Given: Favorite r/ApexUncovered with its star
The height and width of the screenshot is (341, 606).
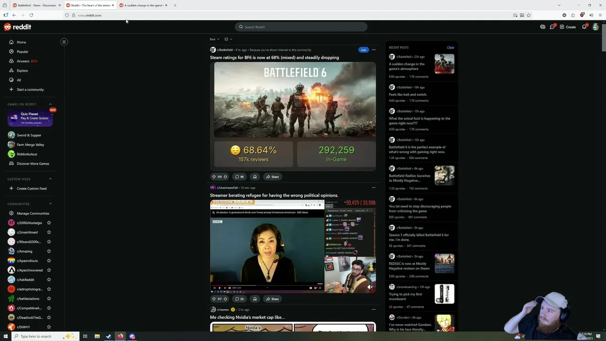Looking at the screenshot, I should 49,270.
